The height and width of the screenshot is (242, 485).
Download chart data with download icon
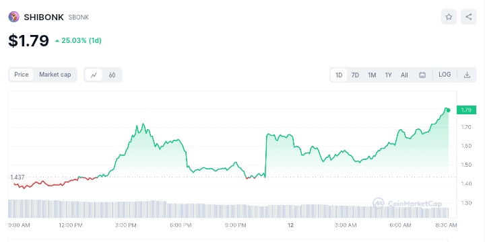tap(467, 75)
